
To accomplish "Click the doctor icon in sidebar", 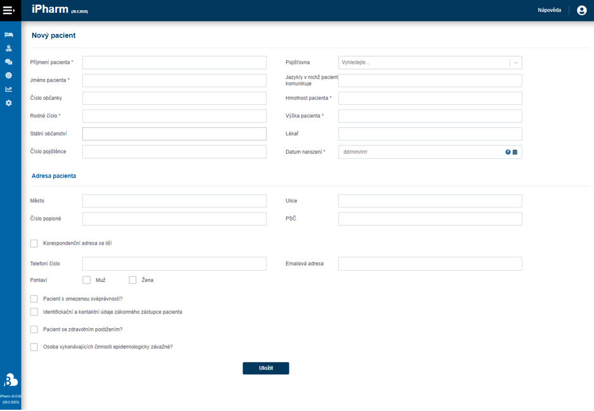I will coord(9,48).
